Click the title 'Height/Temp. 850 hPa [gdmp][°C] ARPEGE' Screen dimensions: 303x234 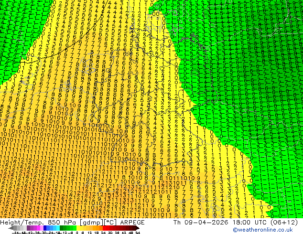[x=72, y=223]
